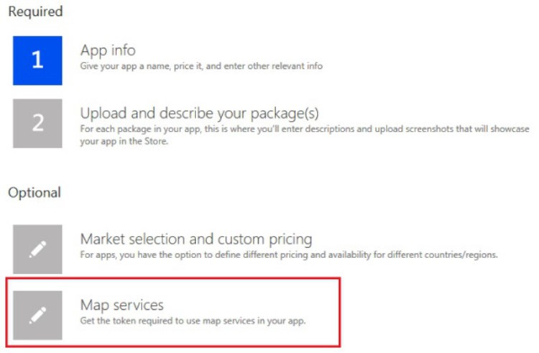This screenshot has width=539, height=353.
Task: Click the gray number 2 tile
Action: [37, 123]
